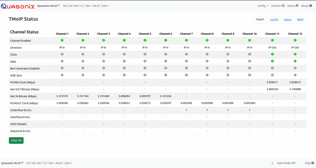This screenshot has height=168, width=316.
Task: Switch to TMoIP Config tab
Action: [274, 20]
